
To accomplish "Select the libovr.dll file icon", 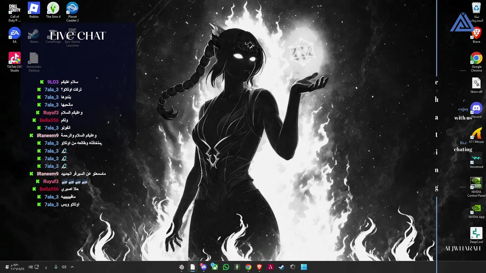I will 476,86.
